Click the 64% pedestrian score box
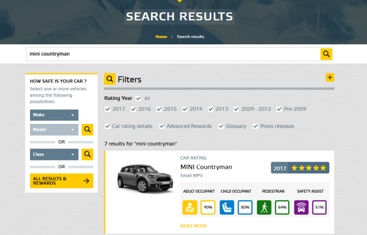This screenshot has width=367, height=235. (282, 207)
